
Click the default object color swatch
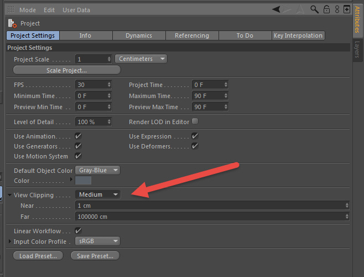pos(83,181)
